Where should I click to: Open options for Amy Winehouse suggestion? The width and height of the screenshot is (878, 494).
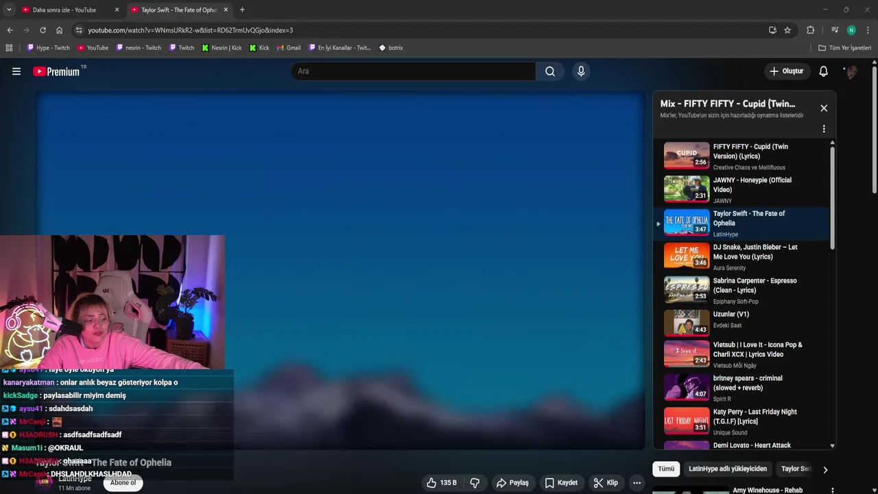click(x=833, y=491)
